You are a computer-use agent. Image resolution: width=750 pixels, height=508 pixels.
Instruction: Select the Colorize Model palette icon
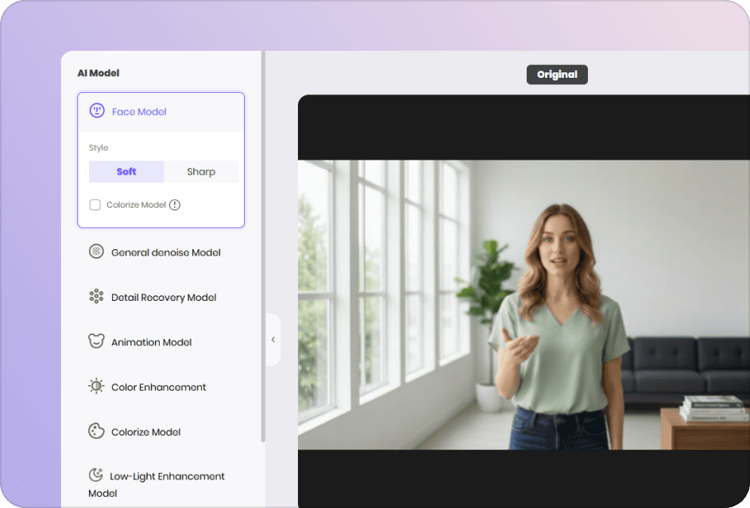coord(95,431)
